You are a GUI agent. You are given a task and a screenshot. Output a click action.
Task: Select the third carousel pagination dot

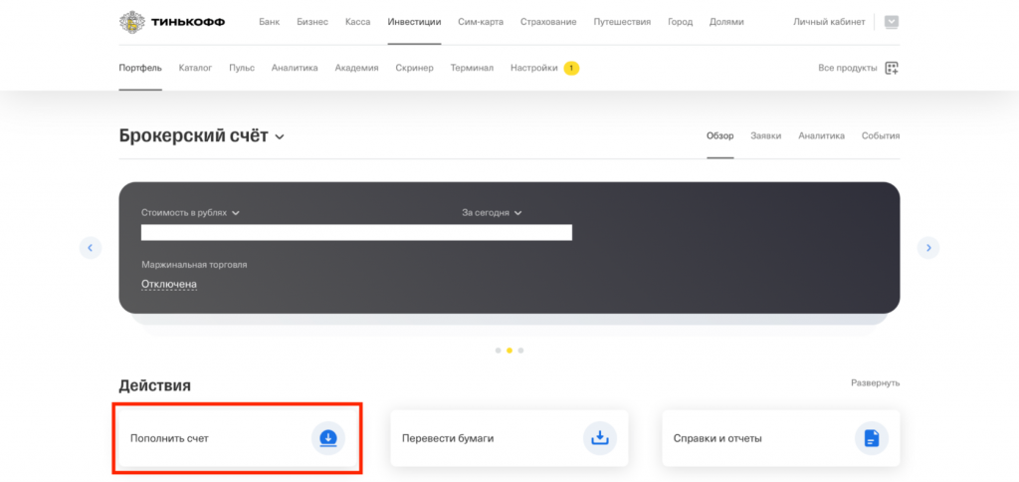(520, 351)
